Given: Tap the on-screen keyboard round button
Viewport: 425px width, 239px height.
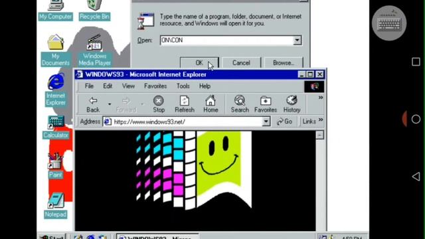Looking at the screenshot, I should [x=389, y=23].
